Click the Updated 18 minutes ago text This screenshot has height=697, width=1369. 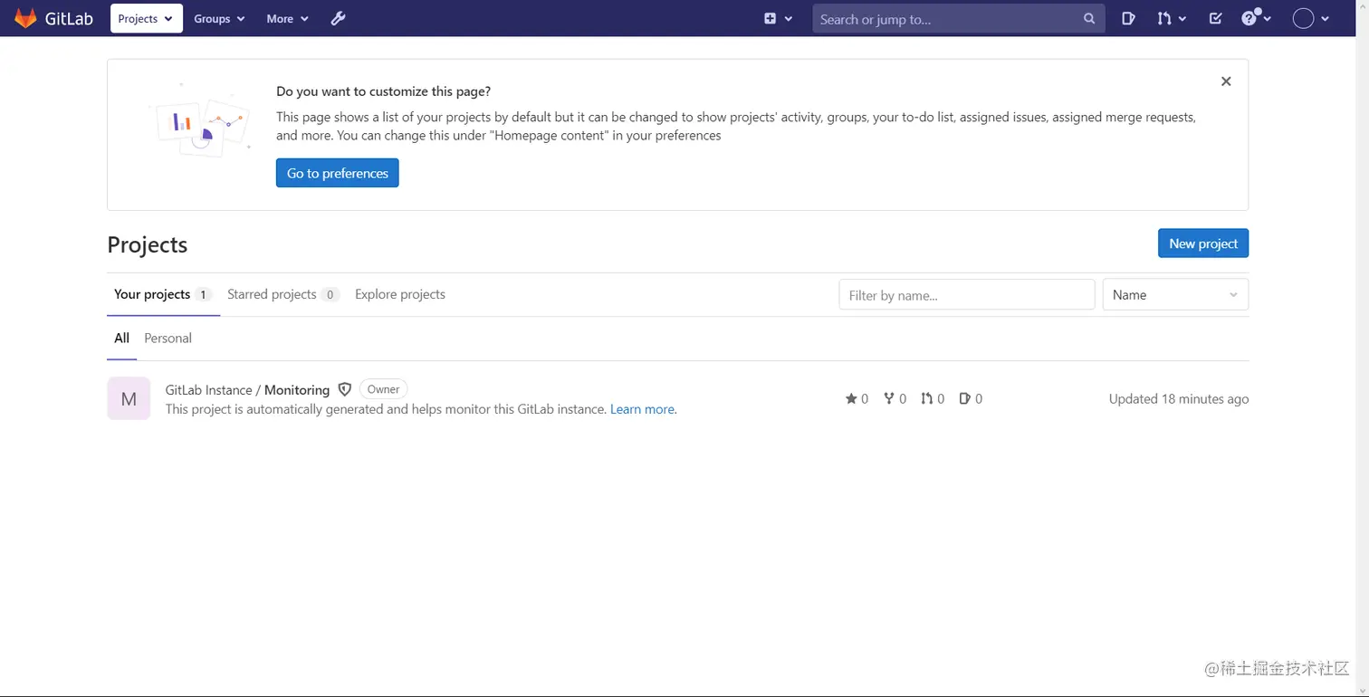[x=1179, y=398]
